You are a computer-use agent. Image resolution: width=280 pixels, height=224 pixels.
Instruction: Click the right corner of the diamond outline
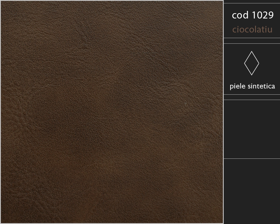point(259,63)
